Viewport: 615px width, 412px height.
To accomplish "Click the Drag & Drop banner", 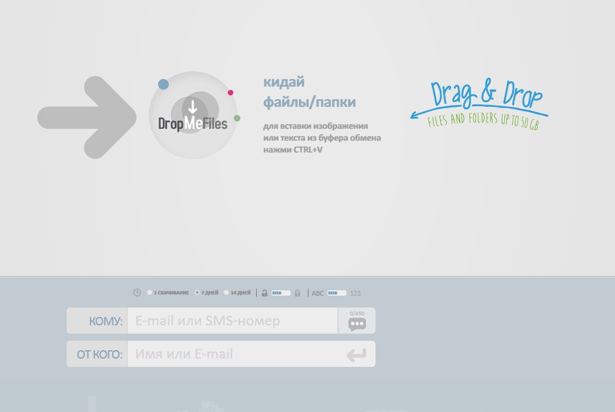I will [x=480, y=103].
